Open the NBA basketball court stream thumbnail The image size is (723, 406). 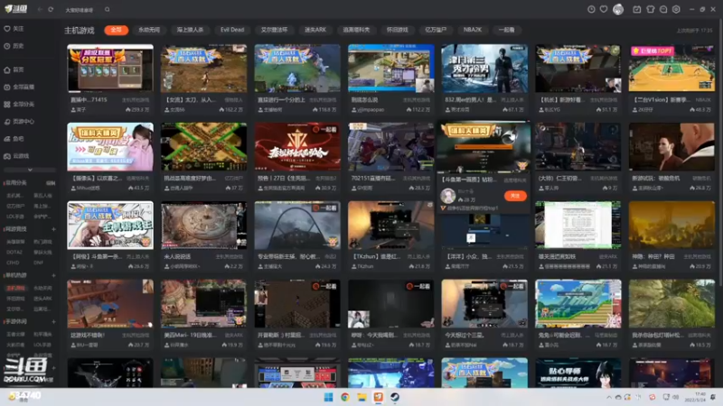(671, 69)
